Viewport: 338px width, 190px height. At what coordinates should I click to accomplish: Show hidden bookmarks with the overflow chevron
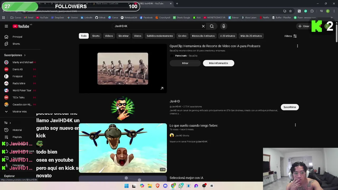click(x=332, y=18)
